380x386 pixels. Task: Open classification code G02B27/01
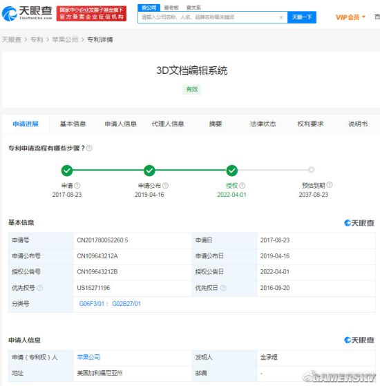click(126, 304)
